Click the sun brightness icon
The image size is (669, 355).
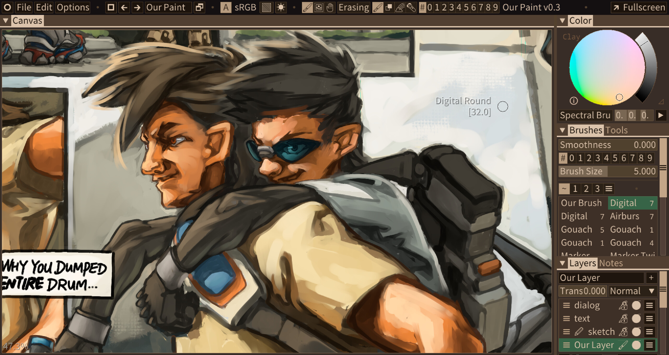tap(281, 7)
